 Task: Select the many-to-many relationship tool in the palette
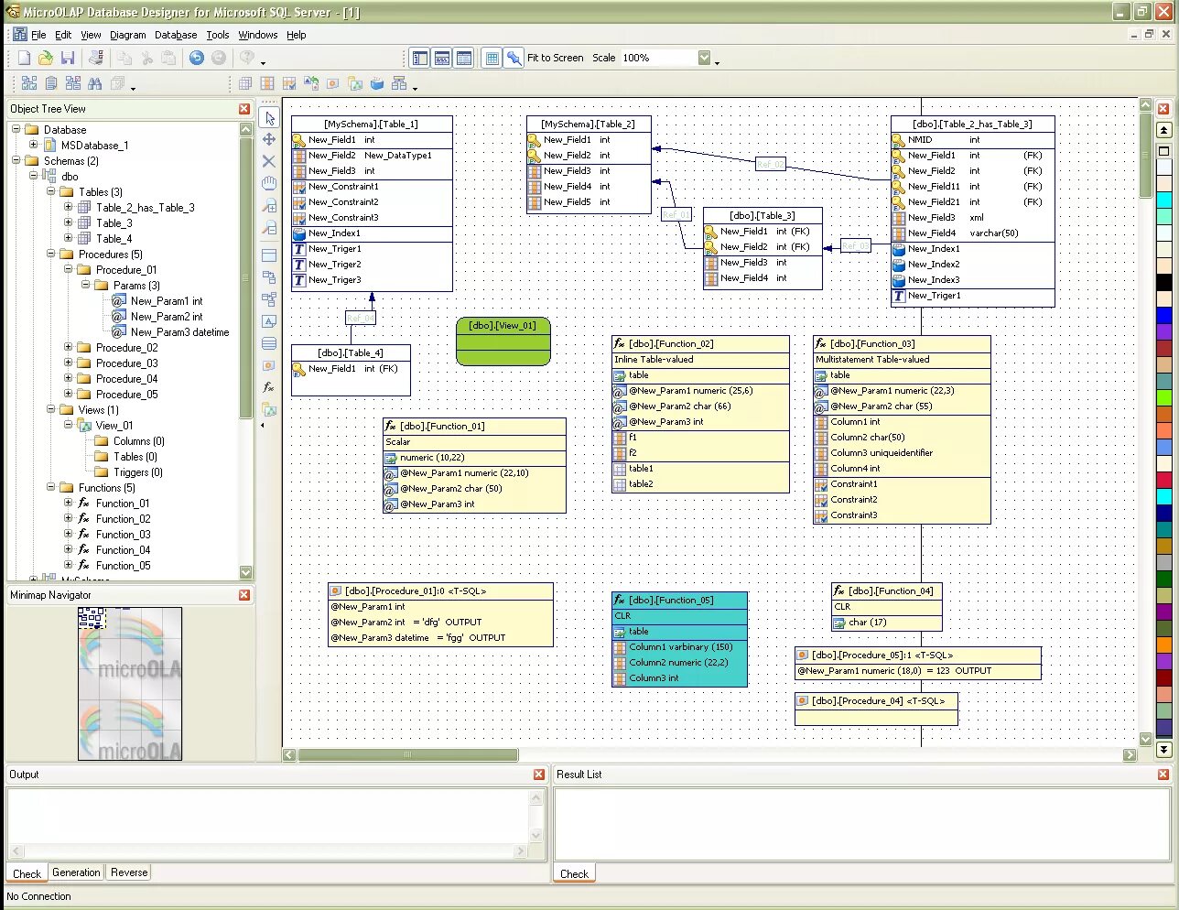pos(269,299)
